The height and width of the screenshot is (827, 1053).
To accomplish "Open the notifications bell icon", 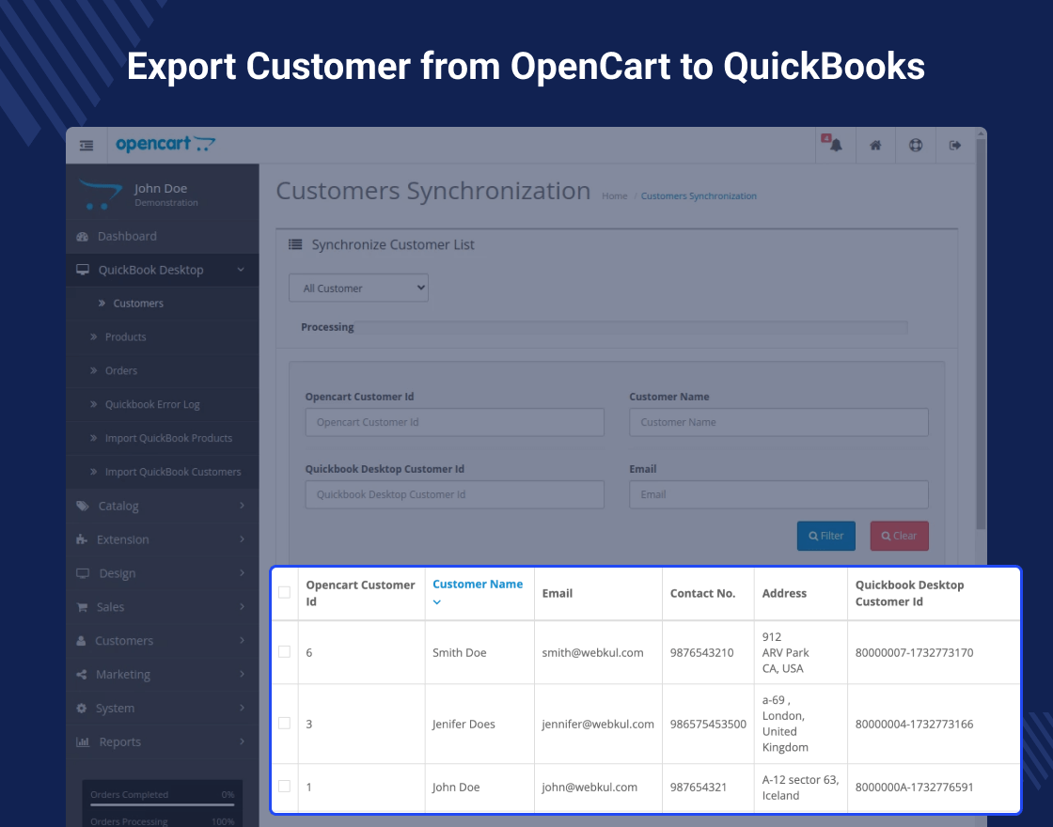I will pos(836,145).
